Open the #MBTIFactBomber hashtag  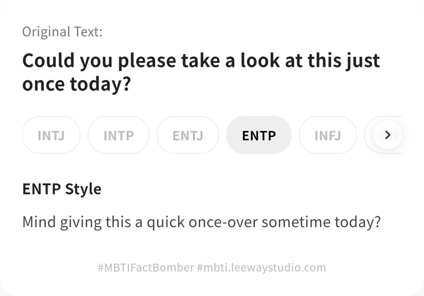146,267
